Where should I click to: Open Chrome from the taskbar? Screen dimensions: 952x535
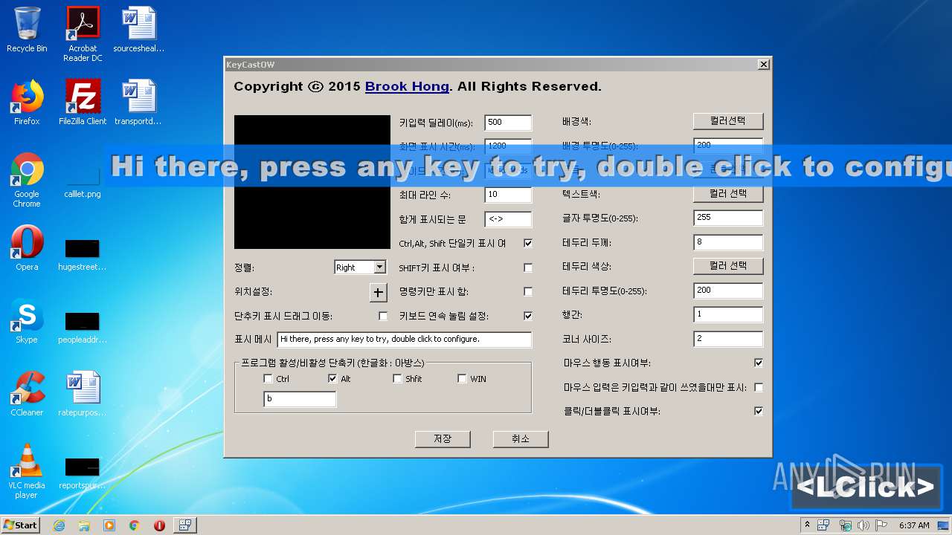pos(135,525)
